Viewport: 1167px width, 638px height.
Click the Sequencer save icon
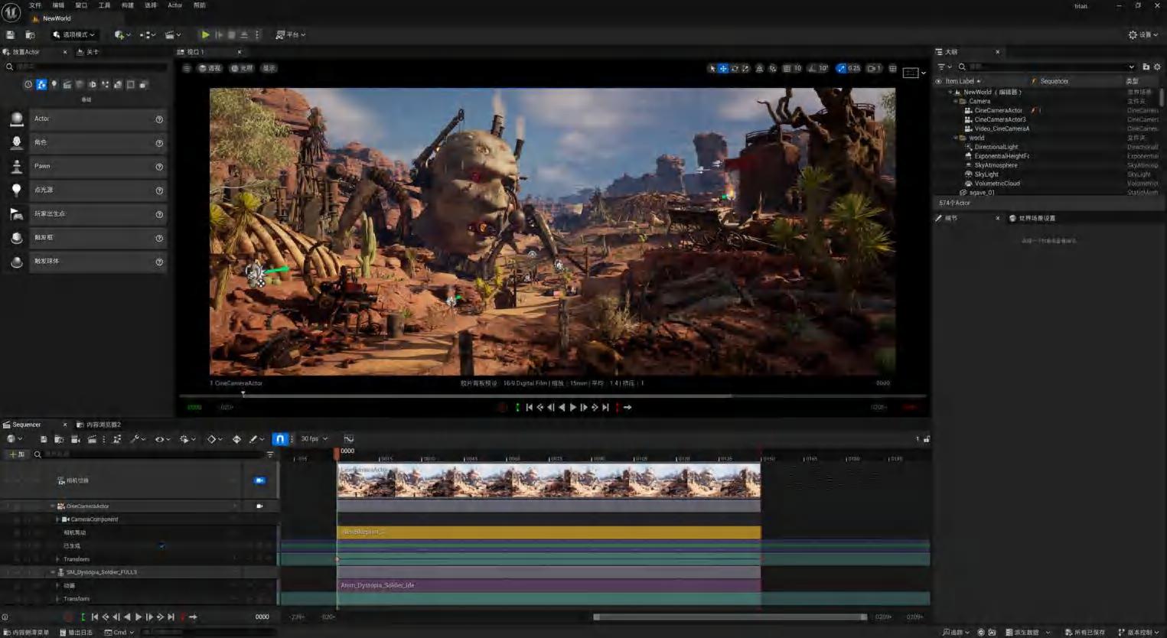[x=44, y=439]
